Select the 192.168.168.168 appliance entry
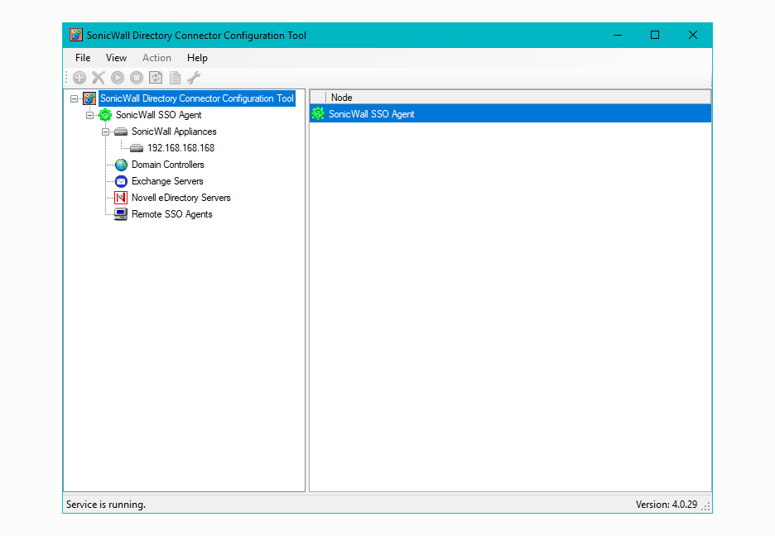Screen dimensions: 775x536 [181, 148]
